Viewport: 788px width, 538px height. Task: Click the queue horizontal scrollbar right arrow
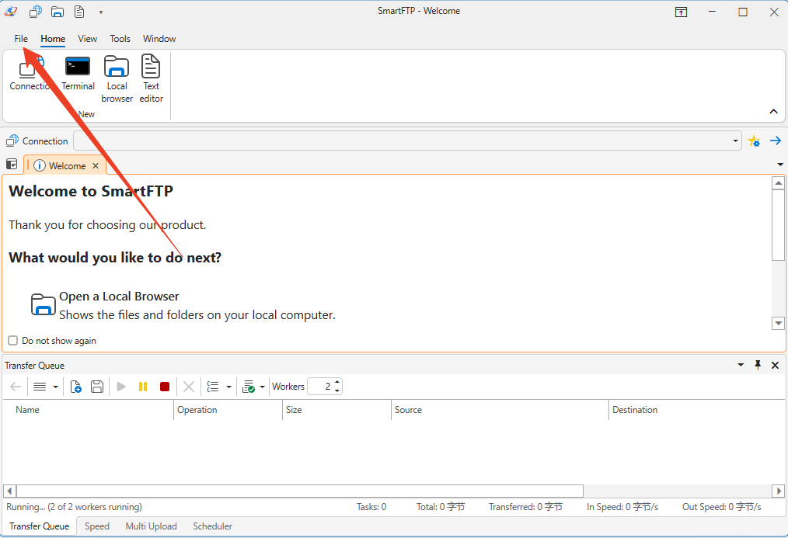(779, 491)
